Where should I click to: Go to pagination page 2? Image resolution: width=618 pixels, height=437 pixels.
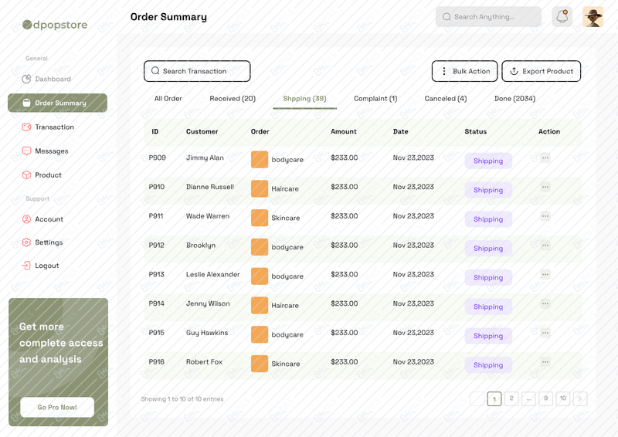click(x=511, y=398)
